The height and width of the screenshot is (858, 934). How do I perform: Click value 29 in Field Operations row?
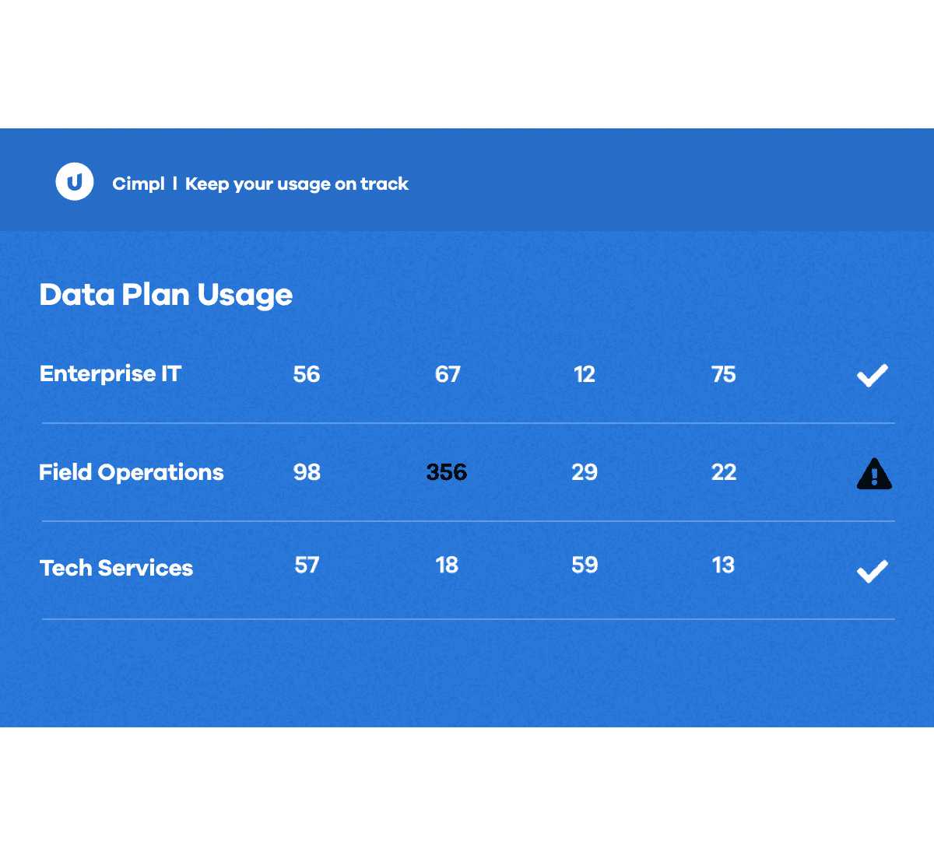585,472
